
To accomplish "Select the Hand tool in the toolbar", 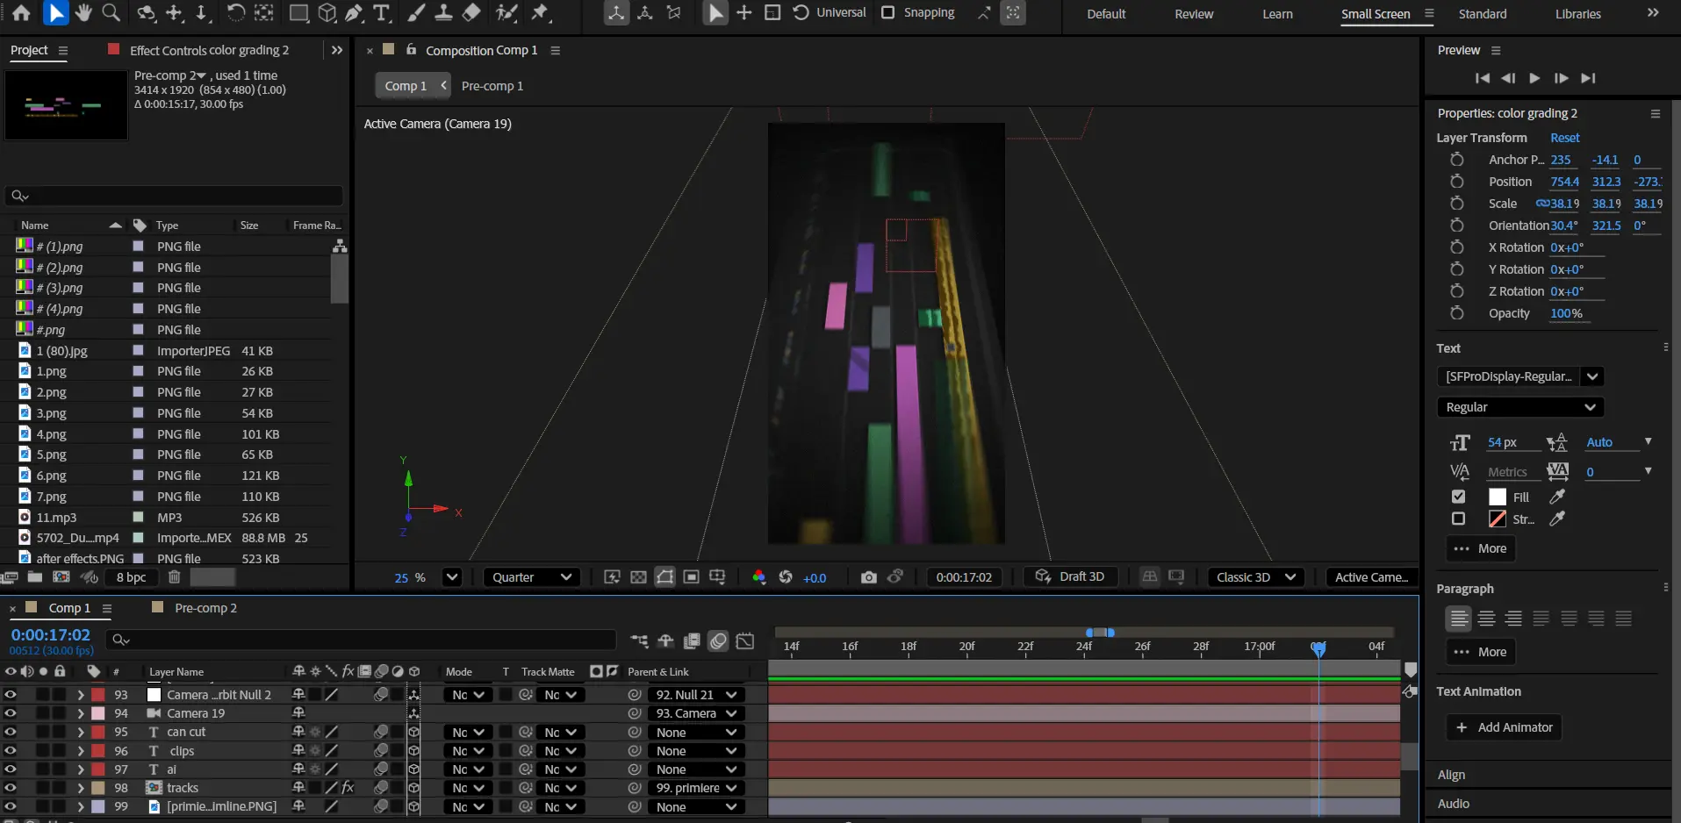I will 83,13.
